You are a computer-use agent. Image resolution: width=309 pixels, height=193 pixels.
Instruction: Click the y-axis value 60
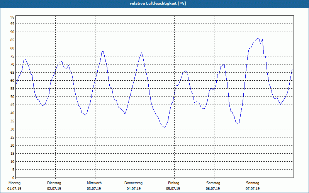[x=12, y=81]
